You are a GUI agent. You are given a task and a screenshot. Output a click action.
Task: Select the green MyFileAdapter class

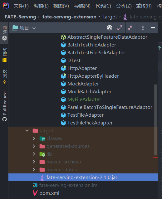point(84,99)
